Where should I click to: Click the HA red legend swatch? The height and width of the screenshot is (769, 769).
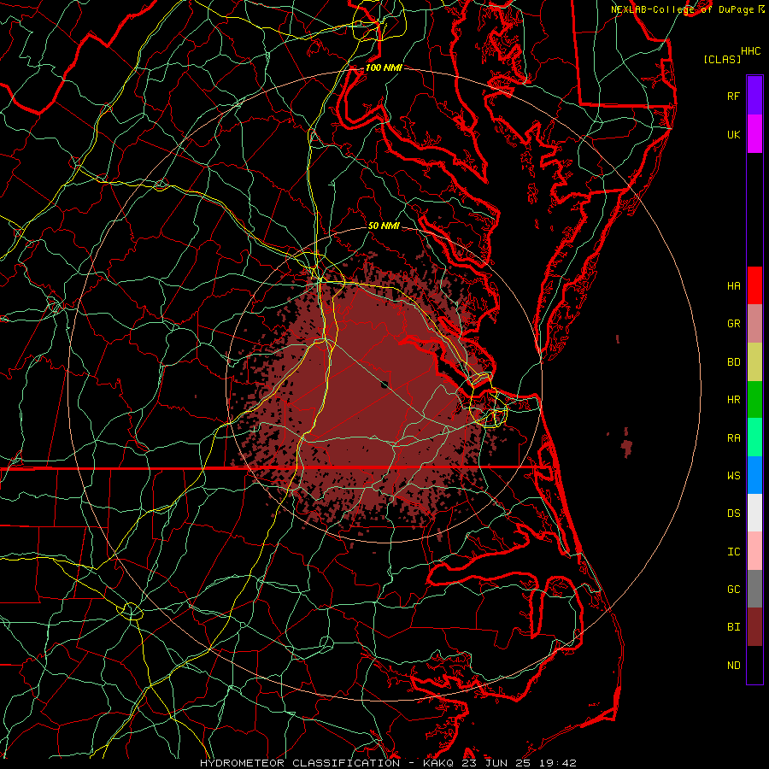tap(754, 285)
